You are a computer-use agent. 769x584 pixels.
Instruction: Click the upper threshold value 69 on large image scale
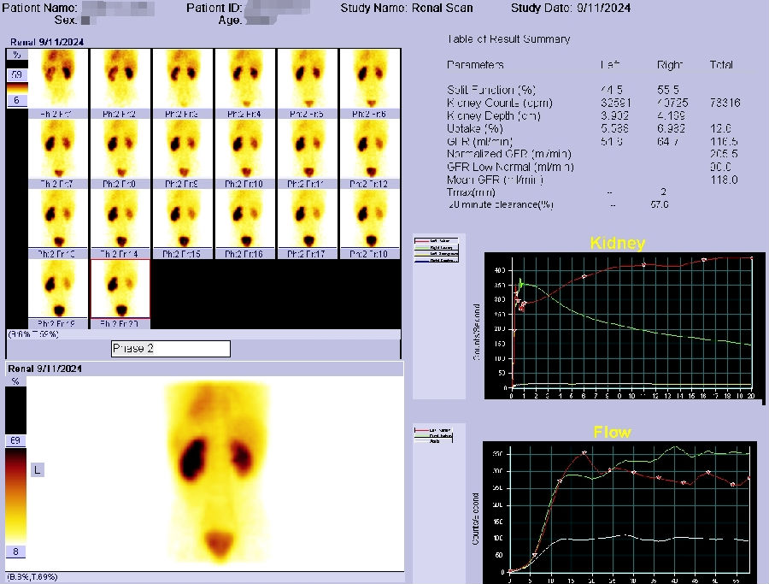point(15,440)
